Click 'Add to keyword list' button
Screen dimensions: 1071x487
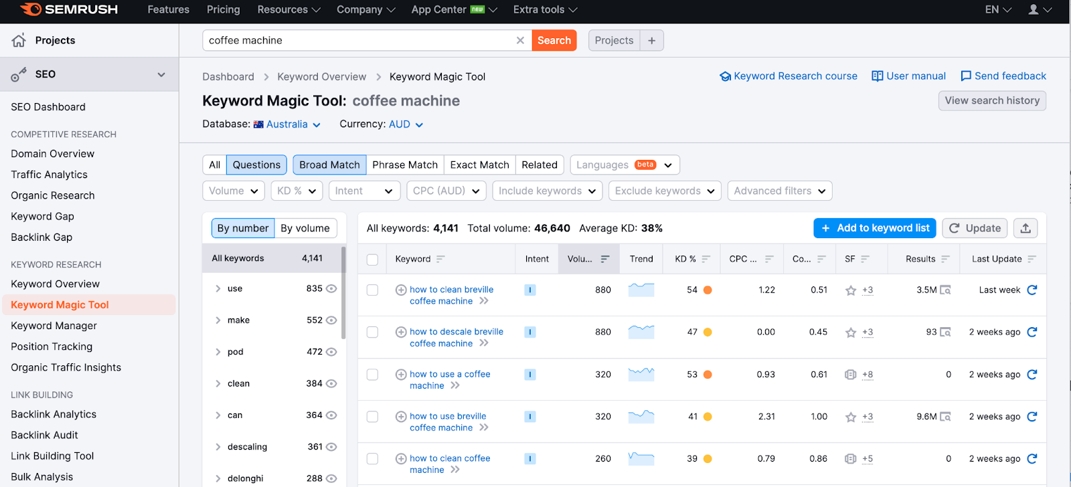[875, 228]
